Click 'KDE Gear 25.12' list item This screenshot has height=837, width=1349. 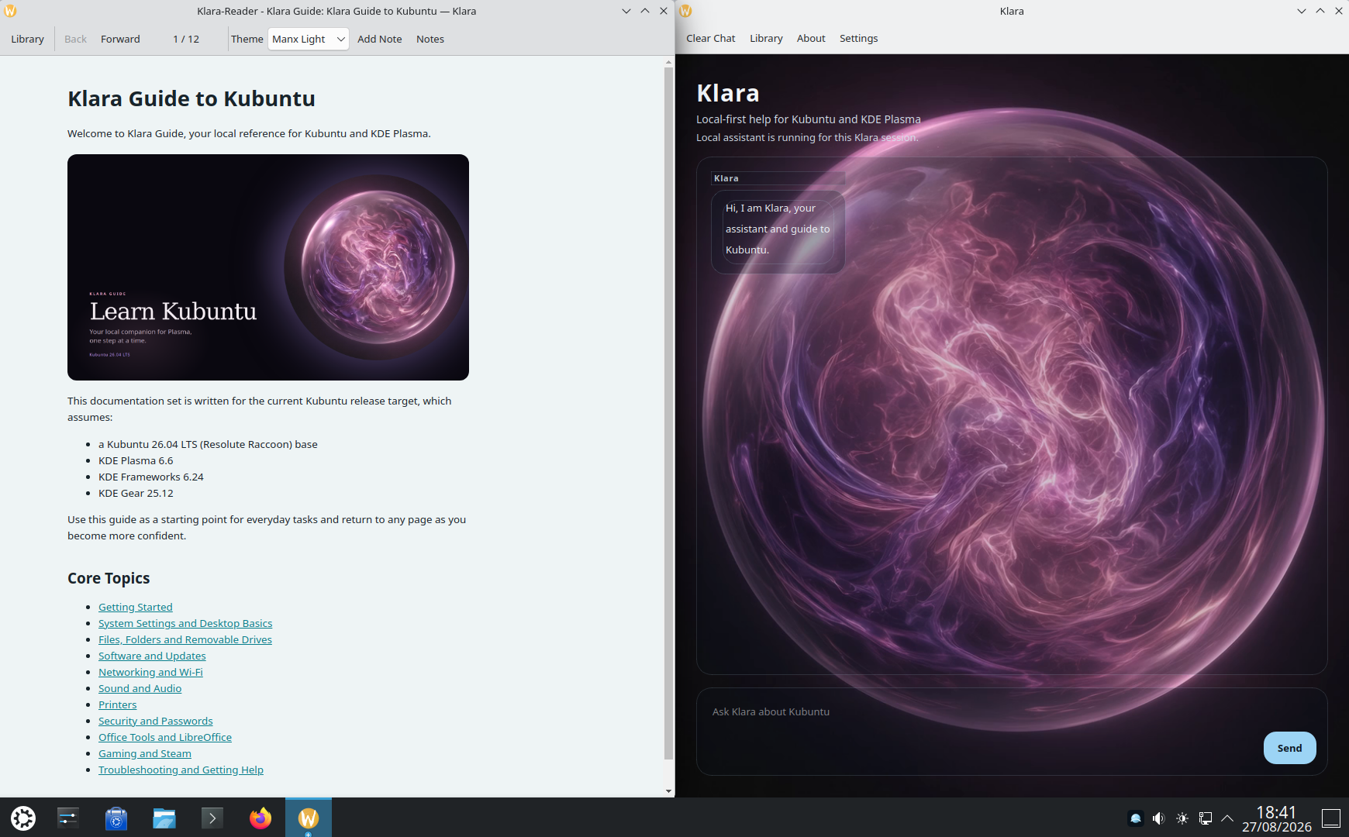tap(136, 493)
